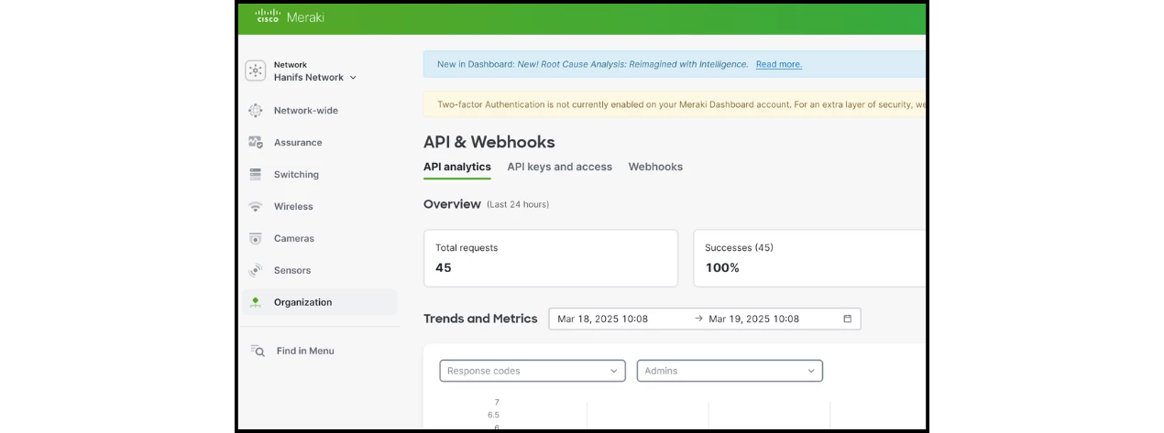Follow the Read more link
1164x433 pixels.
point(779,64)
